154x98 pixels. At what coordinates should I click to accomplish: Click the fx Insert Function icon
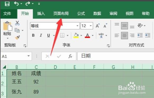70,56
